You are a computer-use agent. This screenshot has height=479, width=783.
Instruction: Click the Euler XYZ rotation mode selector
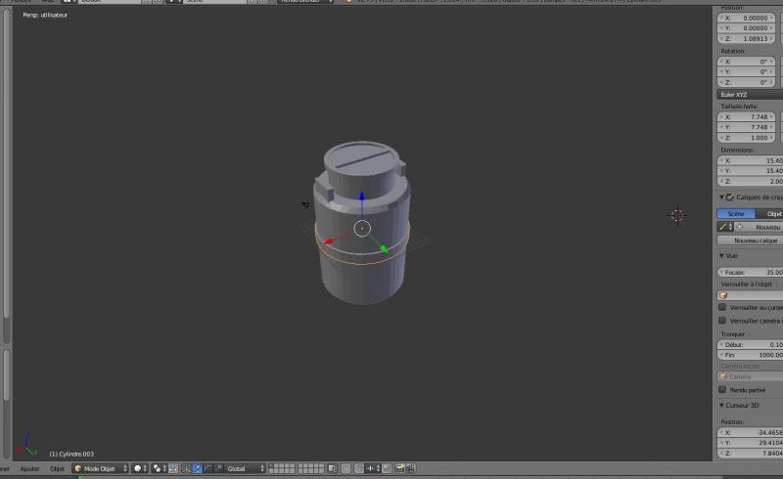[x=750, y=95]
